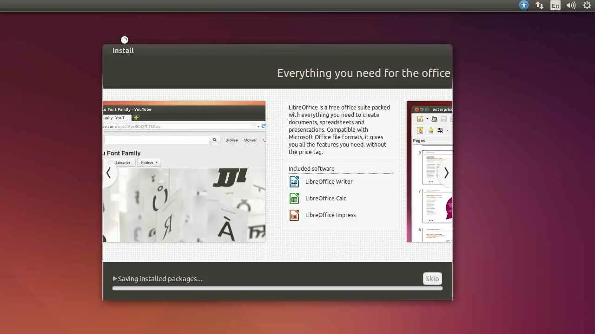Go to the previous slide with left arrow
Screen dimensions: 595x334
109,173
